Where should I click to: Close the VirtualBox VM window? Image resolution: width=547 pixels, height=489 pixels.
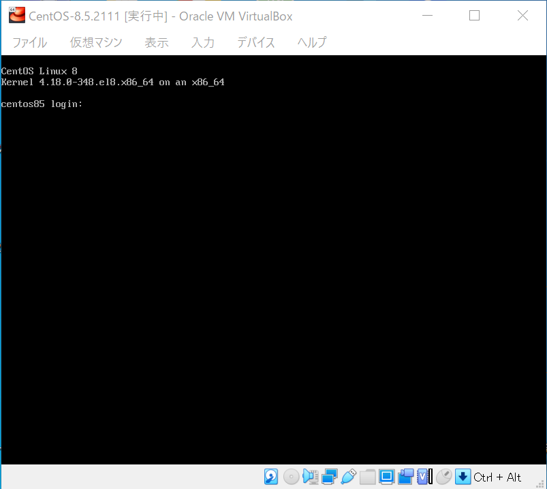(x=522, y=16)
